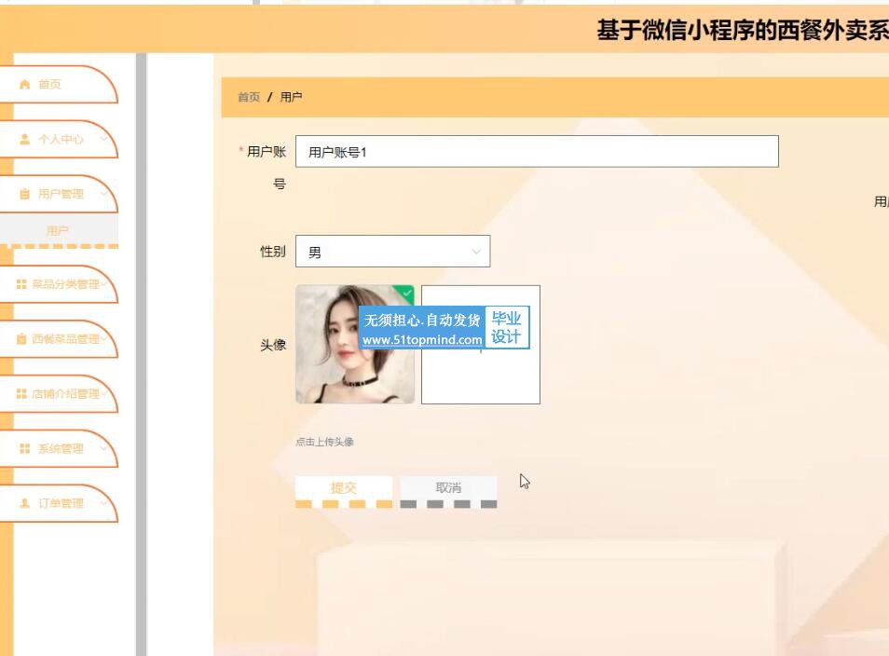Click the grid icon for 系统管理
The image size is (889, 656).
tap(25, 449)
